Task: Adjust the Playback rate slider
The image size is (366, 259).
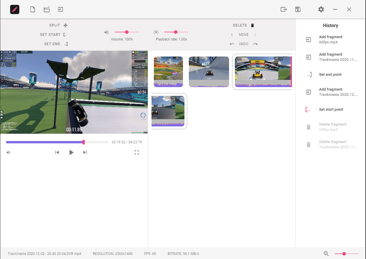Action: click(x=176, y=32)
